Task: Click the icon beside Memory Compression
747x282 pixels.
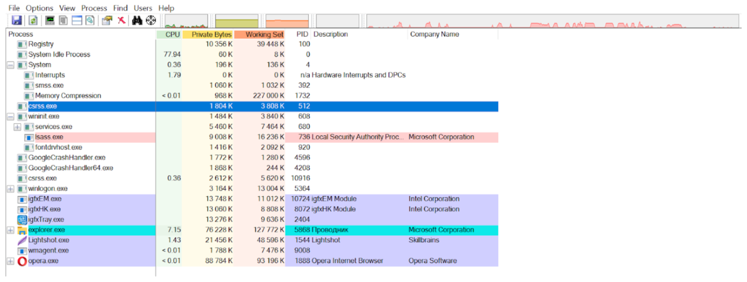Action: 29,96
